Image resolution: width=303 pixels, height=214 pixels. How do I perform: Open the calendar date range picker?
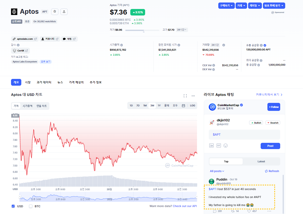(x=183, y=106)
